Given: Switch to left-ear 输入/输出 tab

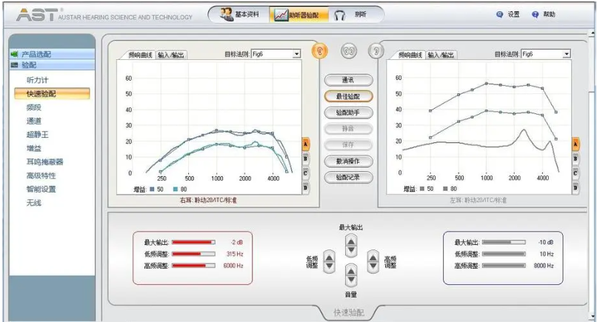Looking at the screenshot, I should click(x=441, y=56).
